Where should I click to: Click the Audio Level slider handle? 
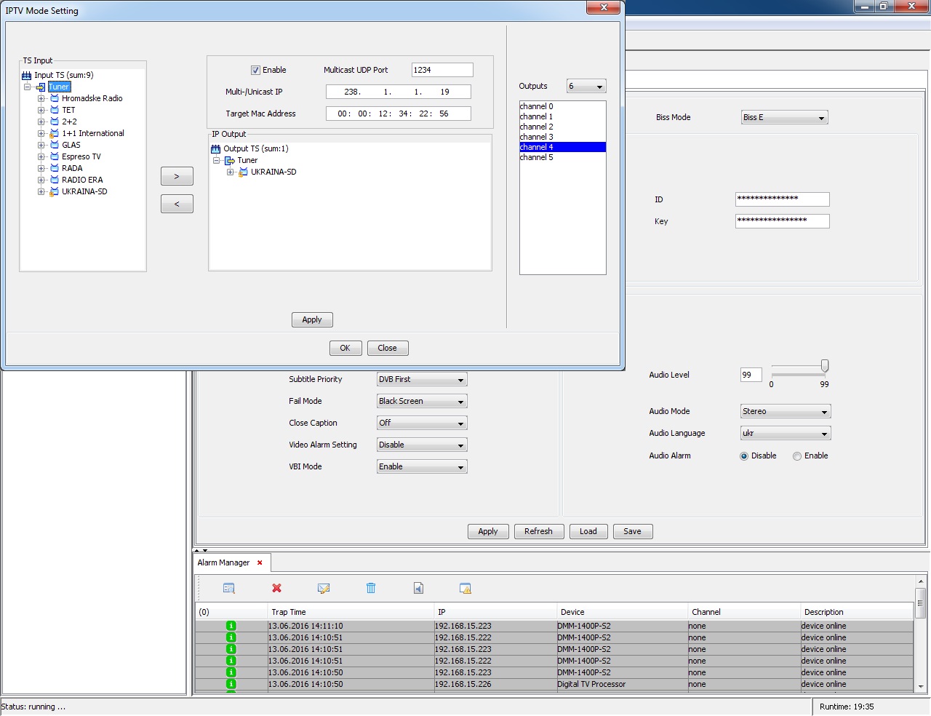(824, 366)
